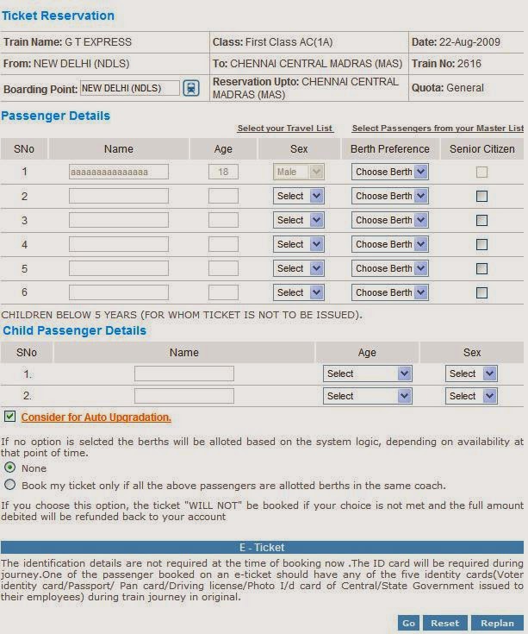Open the Consider for Auto Upgradation link
The width and height of the screenshot is (528, 634).
click(x=96, y=417)
